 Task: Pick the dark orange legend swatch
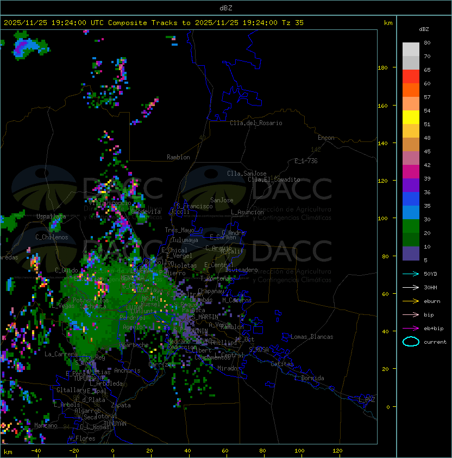coord(411,90)
